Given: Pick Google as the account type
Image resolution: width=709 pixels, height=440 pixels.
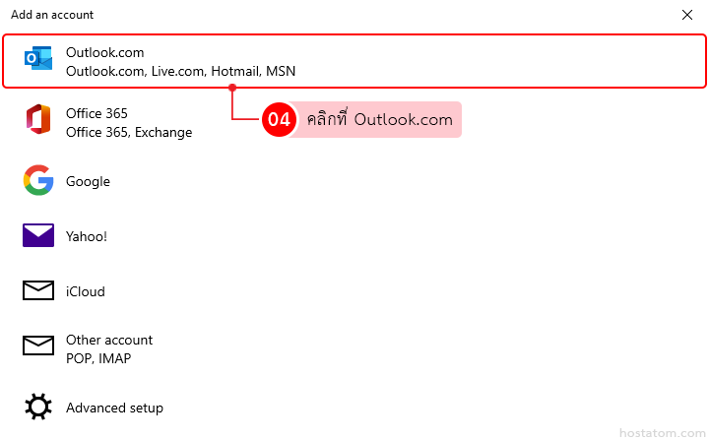Looking at the screenshot, I should pos(88,181).
